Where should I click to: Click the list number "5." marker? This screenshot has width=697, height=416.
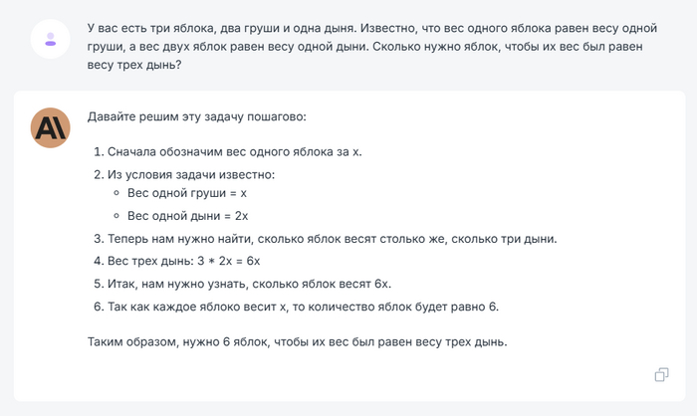coord(99,284)
